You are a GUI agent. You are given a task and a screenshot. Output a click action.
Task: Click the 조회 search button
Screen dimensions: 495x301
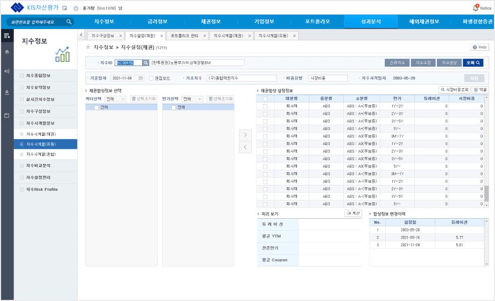(x=473, y=63)
